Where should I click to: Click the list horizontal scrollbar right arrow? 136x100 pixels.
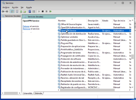(130, 90)
